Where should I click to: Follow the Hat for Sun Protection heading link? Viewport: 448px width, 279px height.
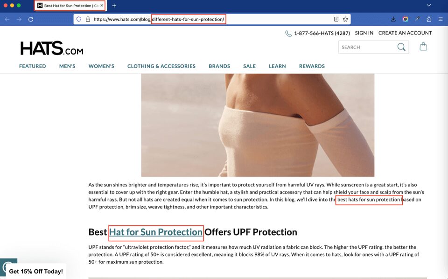[x=155, y=232]
